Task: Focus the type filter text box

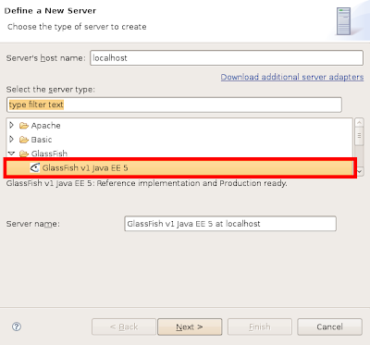Action: (174, 105)
